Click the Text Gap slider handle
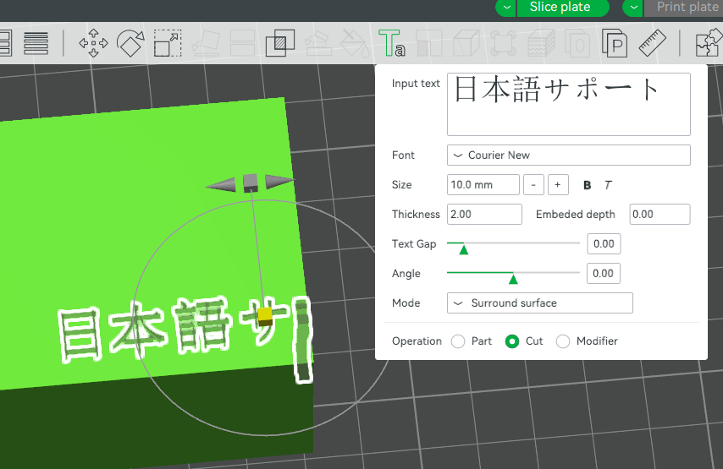The width and height of the screenshot is (723, 469). pyautogui.click(x=464, y=250)
